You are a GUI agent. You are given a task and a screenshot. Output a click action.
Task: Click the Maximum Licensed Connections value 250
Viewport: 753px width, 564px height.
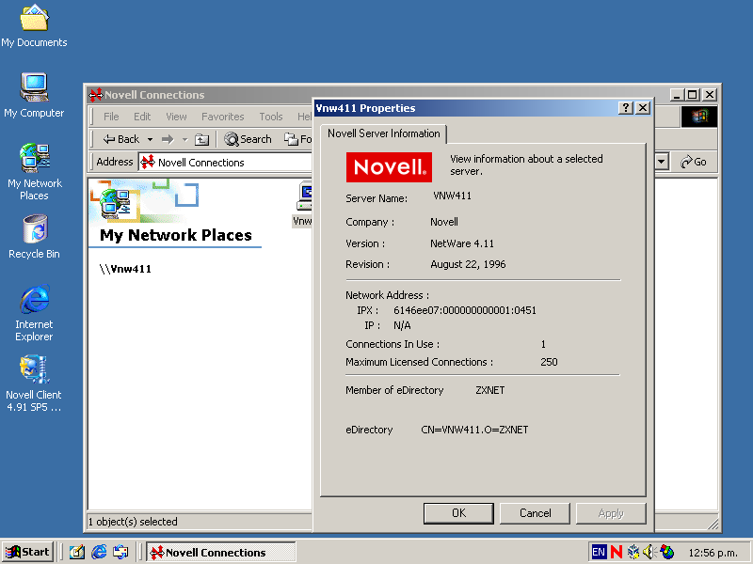point(549,362)
